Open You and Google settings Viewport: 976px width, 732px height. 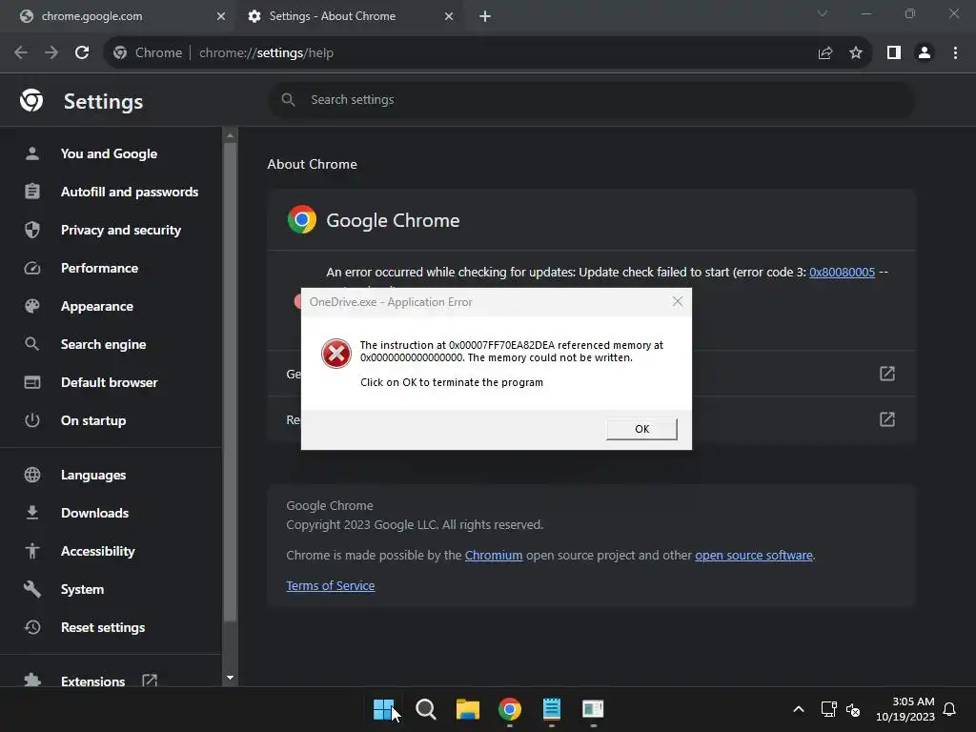click(109, 153)
